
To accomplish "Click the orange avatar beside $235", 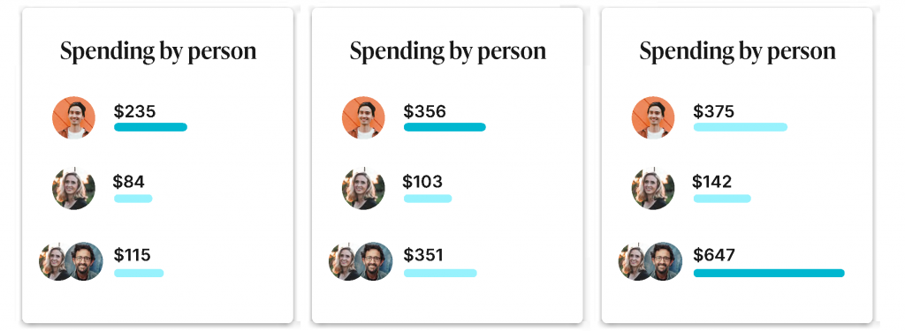I will [x=74, y=117].
